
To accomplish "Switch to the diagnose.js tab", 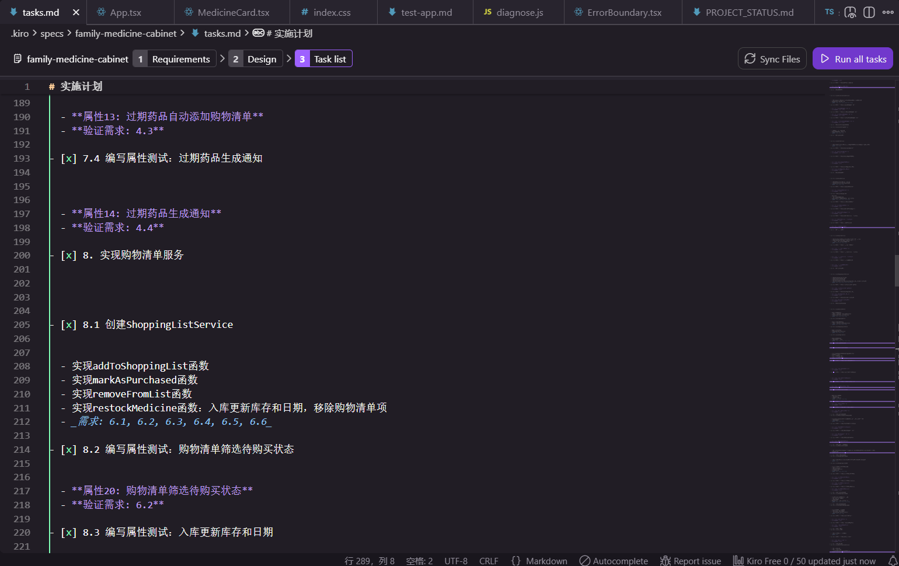I will click(519, 12).
